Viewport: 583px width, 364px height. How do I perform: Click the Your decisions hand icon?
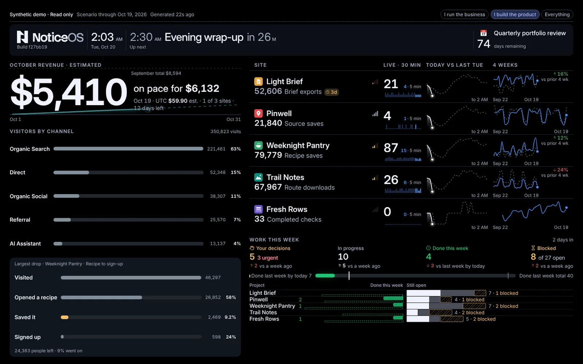[252, 248]
